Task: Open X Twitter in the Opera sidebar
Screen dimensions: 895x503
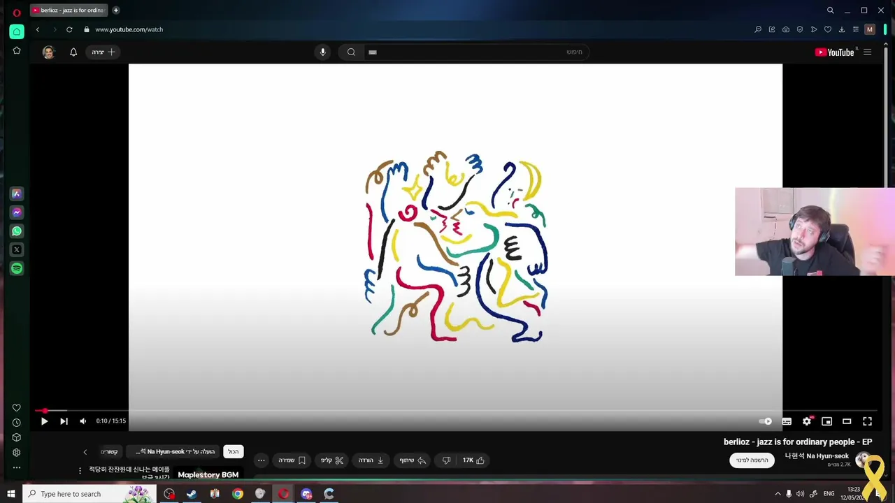Action: point(17,249)
